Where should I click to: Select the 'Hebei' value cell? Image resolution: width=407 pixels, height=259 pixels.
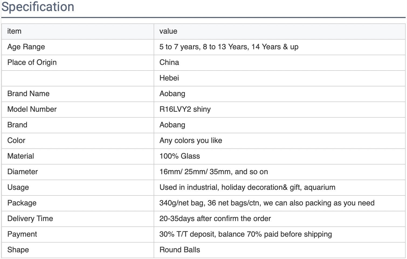click(280, 78)
